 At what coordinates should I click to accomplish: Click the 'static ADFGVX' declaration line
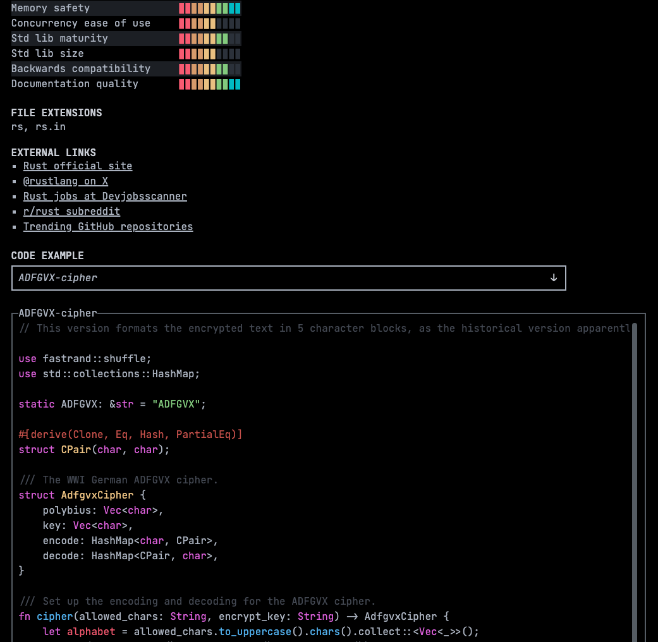(112, 404)
